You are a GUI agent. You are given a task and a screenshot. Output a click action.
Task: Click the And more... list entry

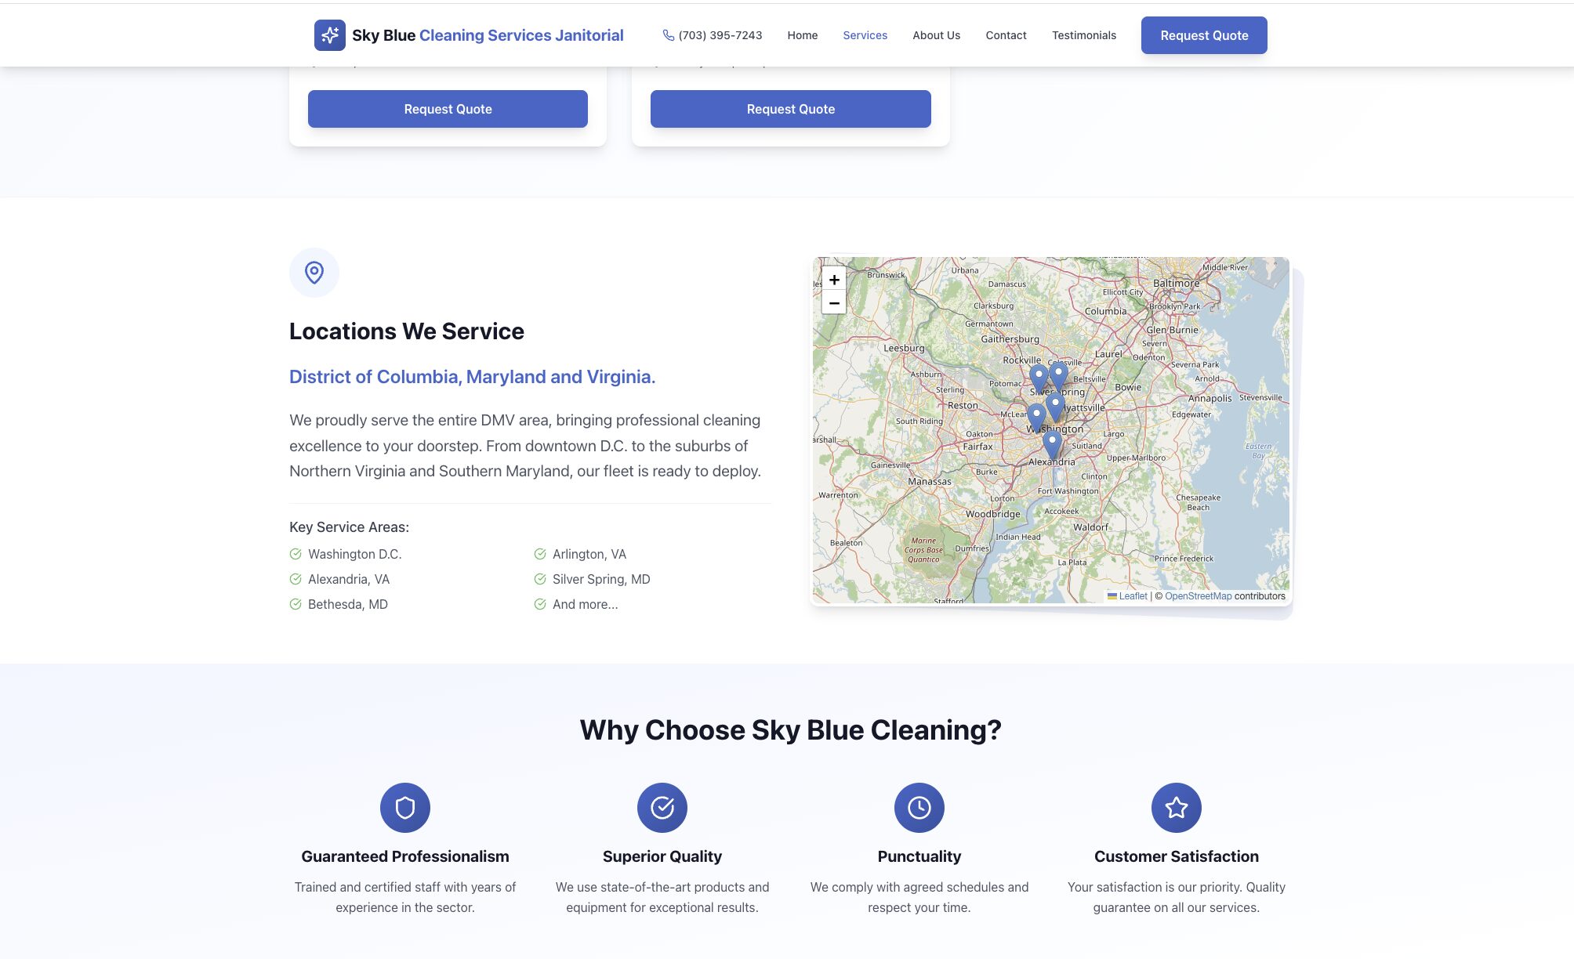(x=585, y=604)
